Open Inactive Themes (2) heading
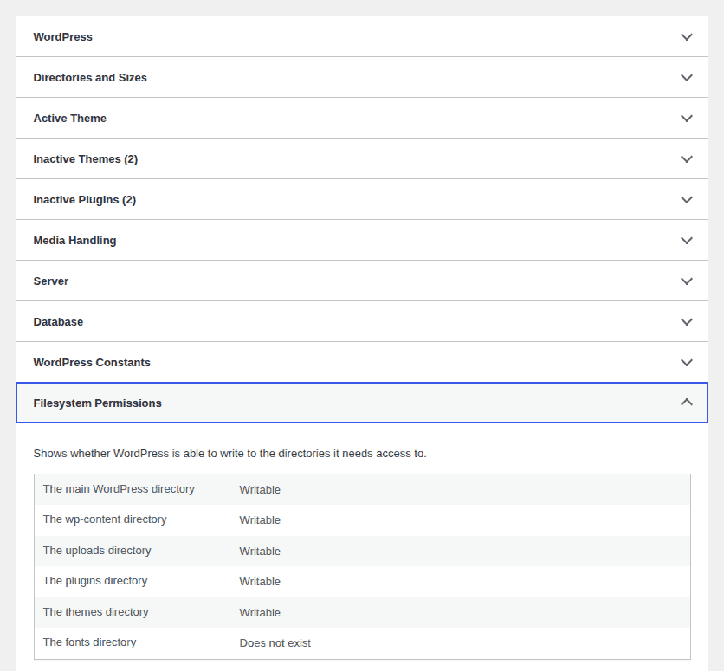The width and height of the screenshot is (724, 671). (86, 159)
